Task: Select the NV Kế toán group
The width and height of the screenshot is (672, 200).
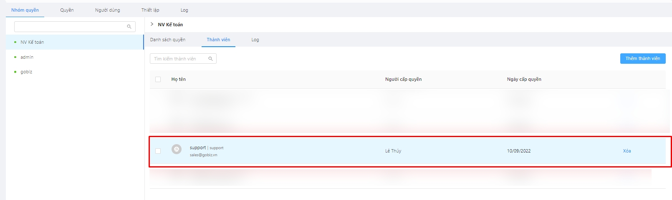Action: coord(32,42)
